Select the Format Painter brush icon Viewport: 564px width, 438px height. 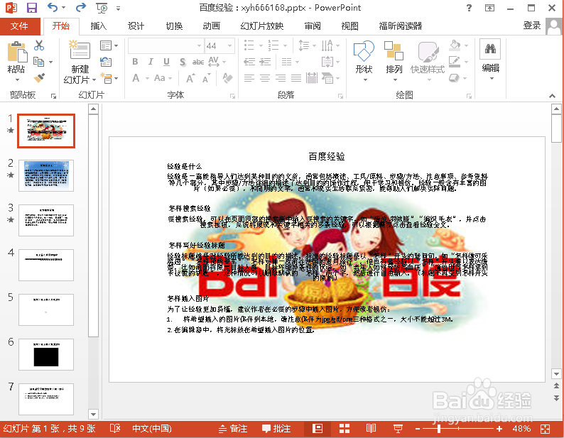(39, 77)
